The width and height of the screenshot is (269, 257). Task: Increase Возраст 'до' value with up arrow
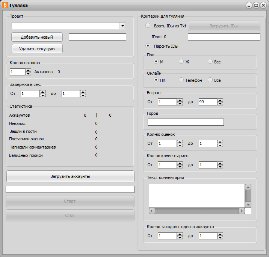pyautogui.click(x=220, y=100)
